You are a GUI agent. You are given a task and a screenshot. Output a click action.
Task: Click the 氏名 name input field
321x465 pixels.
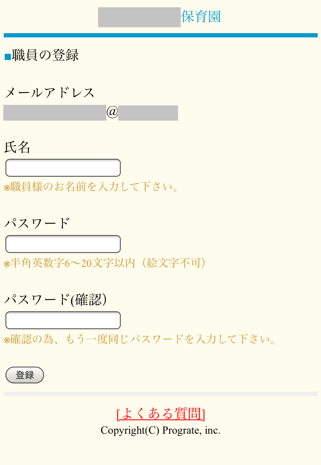pos(63,168)
